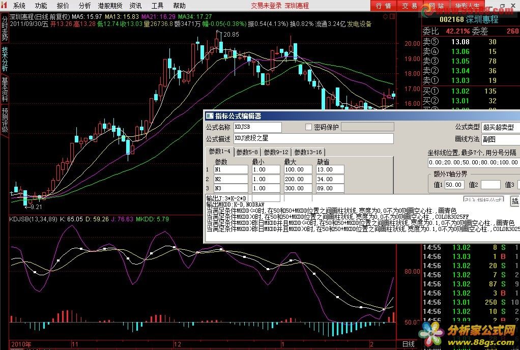Image resolution: width=520 pixels, height=350 pixels.
Task: Click the formula editor dialog's title icon
Action: (x=210, y=116)
